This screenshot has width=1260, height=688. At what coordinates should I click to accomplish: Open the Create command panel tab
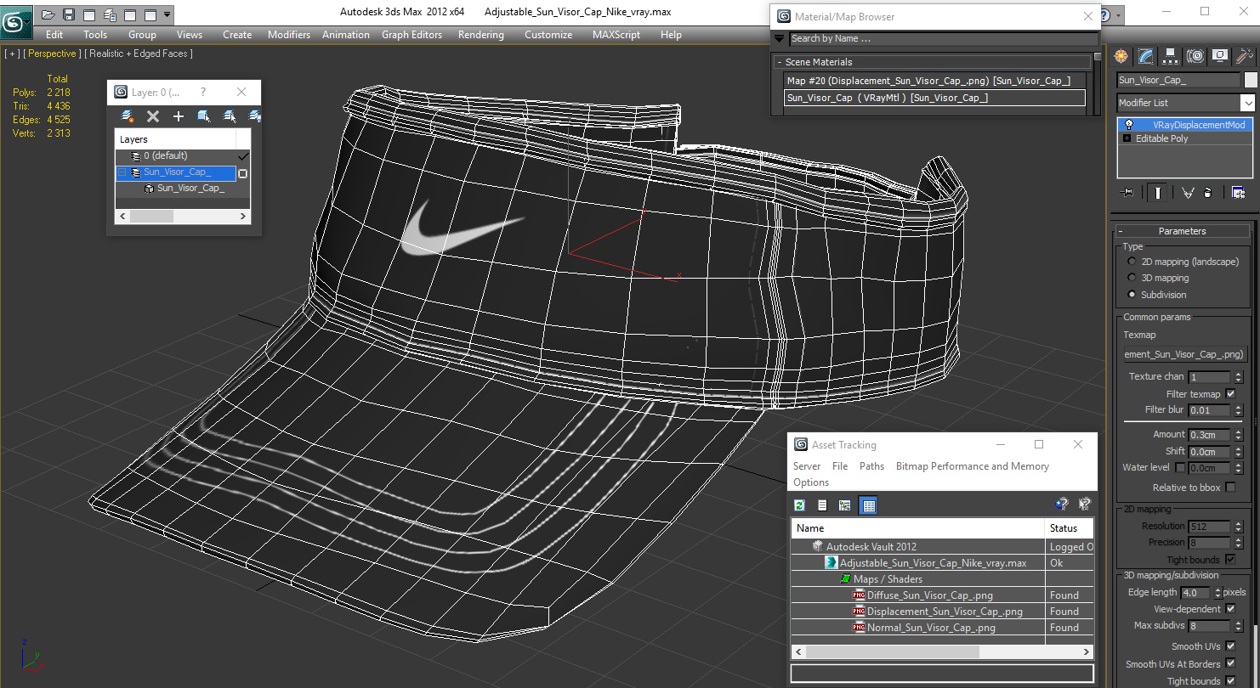tap(1121, 56)
